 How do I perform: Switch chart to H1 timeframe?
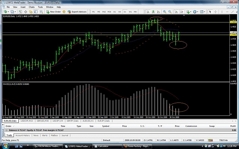114,12
